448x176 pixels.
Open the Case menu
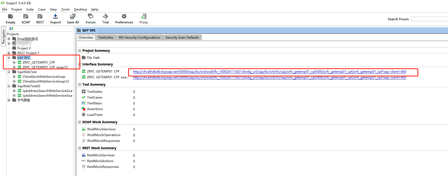pyautogui.click(x=42, y=9)
